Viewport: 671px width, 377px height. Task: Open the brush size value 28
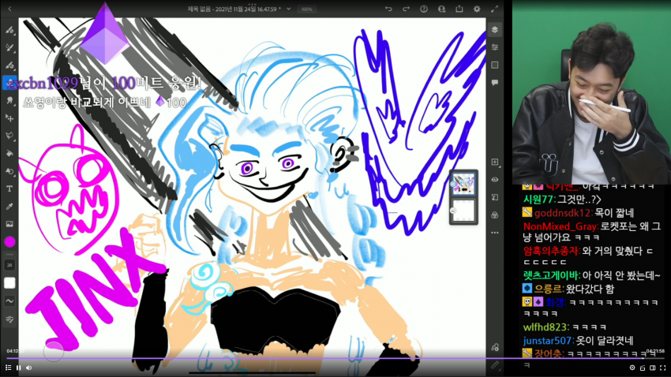[x=9, y=265]
